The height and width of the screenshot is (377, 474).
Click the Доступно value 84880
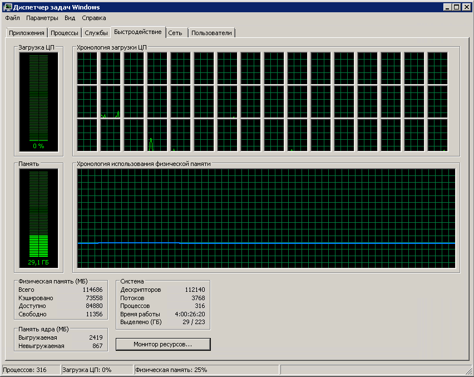tap(94, 306)
